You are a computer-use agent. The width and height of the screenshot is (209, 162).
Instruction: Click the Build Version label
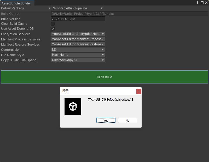click(11, 19)
